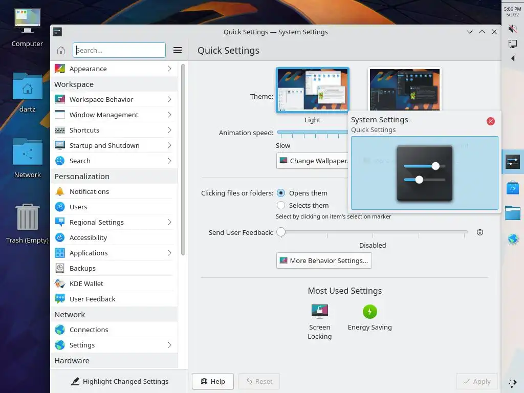This screenshot has height=393, width=524.
Task: Select the Opens them radio button
Action: 281,193
